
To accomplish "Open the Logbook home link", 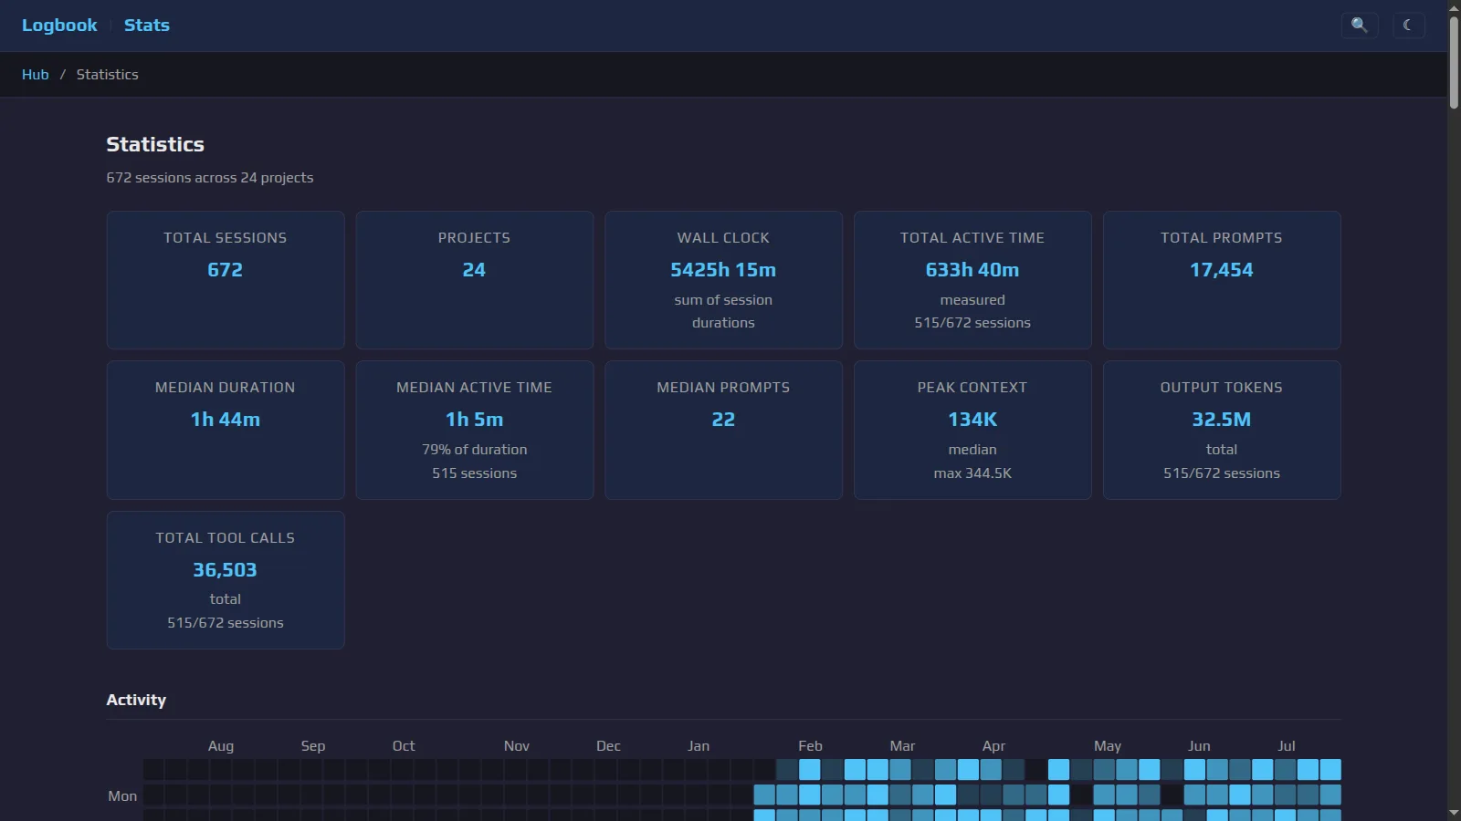I will (x=59, y=26).
